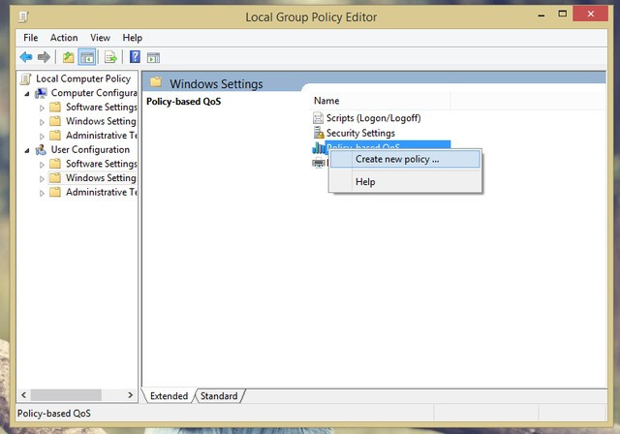The image size is (620, 434).
Task: Expand Software Settings under Computer Configuration
Action: pyautogui.click(x=42, y=108)
